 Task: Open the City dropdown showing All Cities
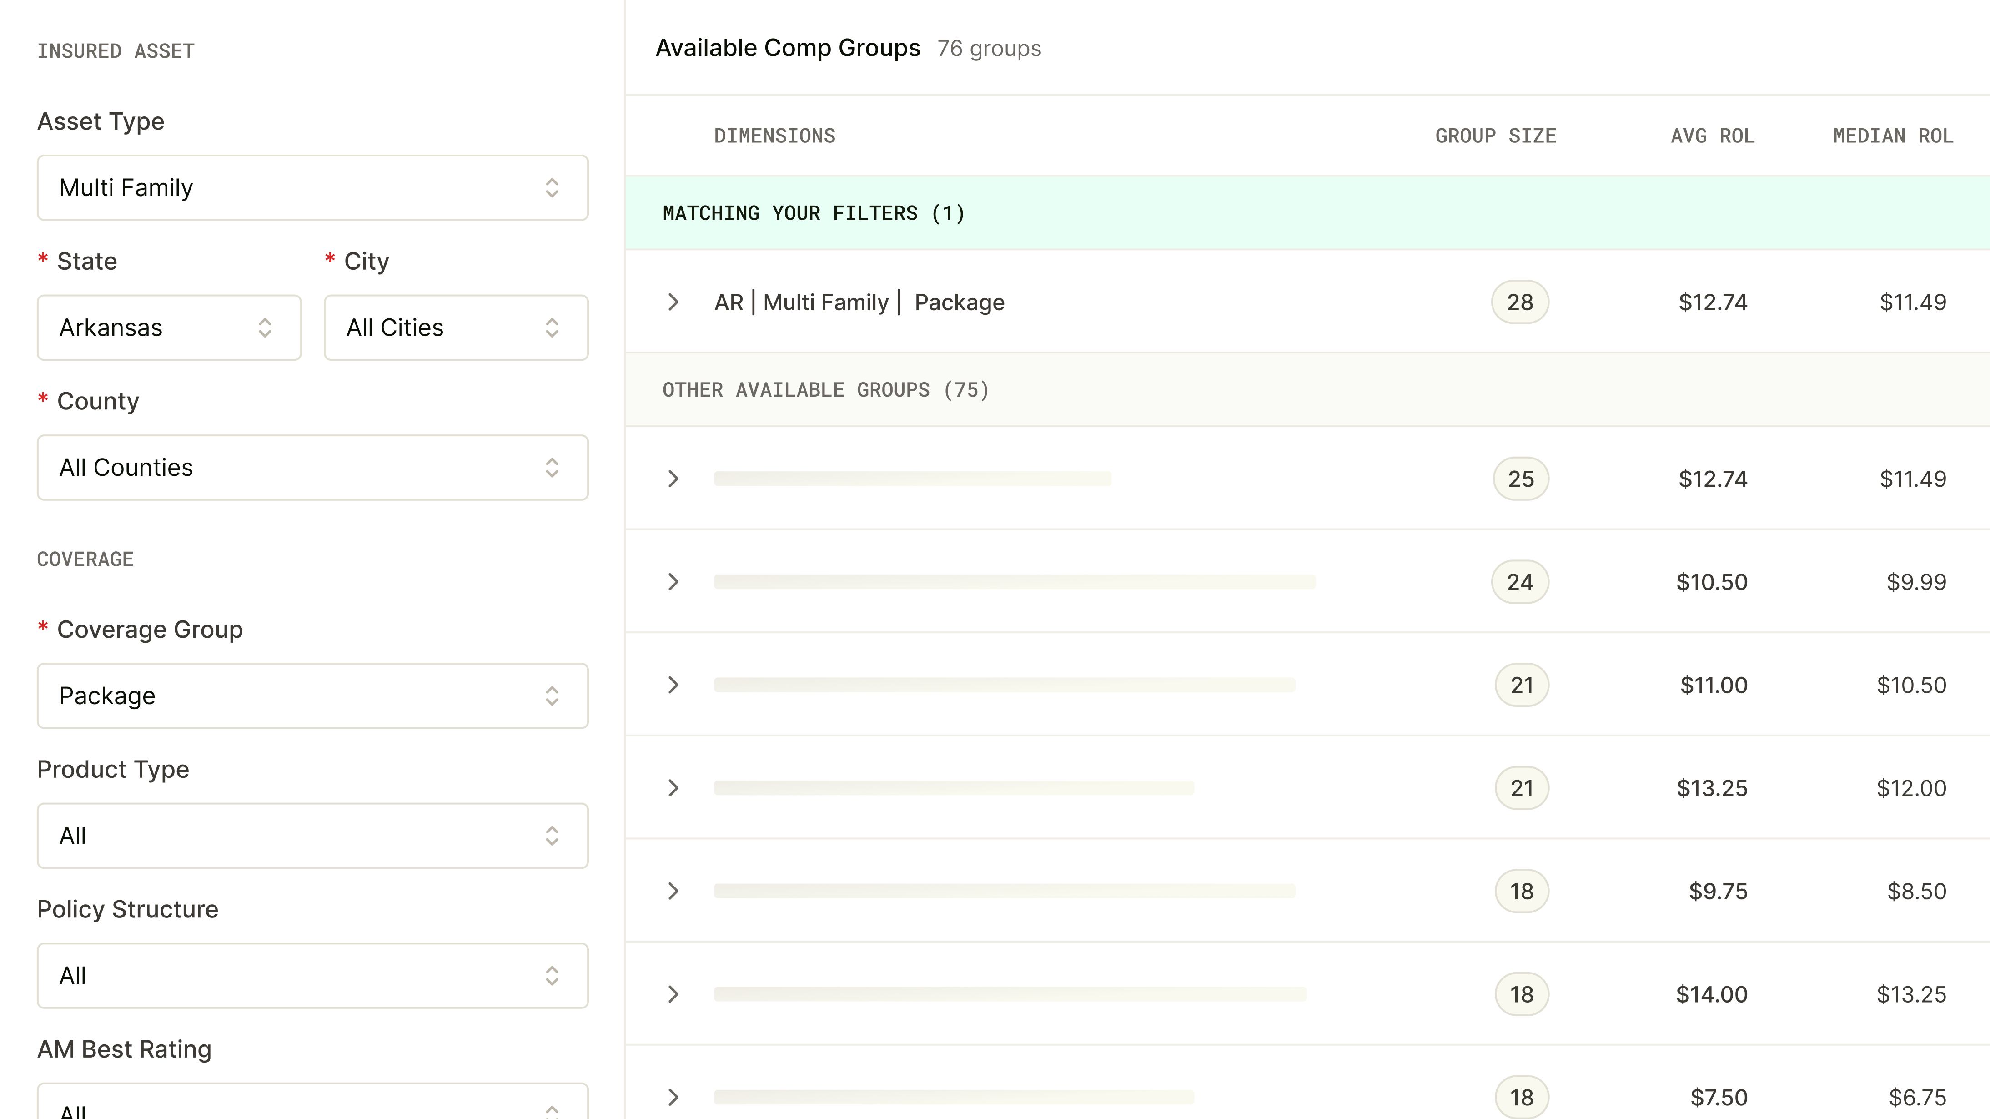click(x=456, y=328)
